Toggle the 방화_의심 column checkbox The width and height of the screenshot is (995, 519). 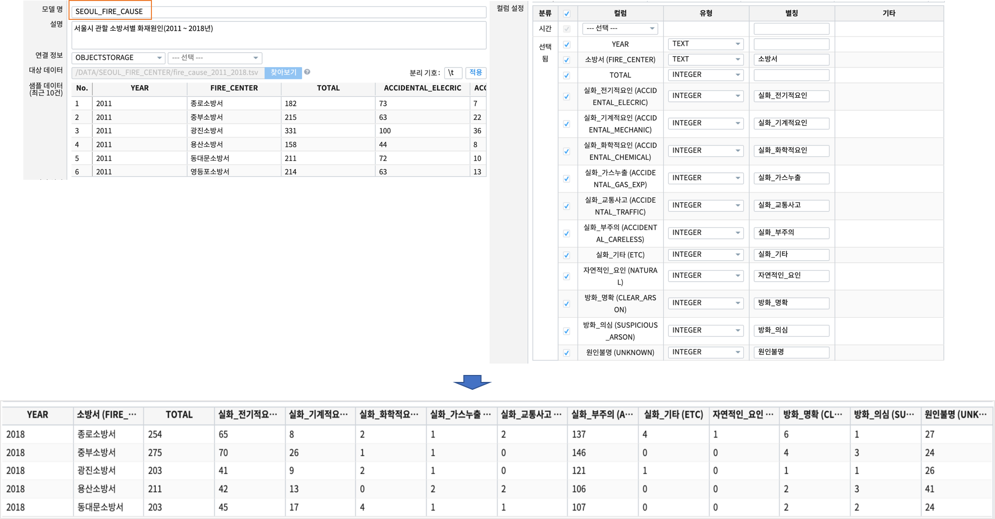pos(567,331)
